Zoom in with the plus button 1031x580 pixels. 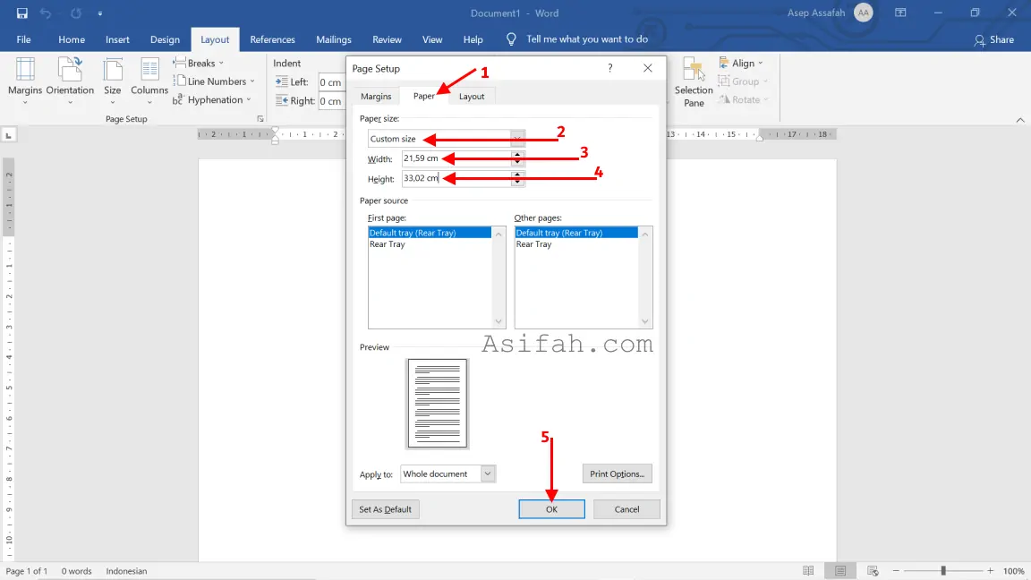coord(990,571)
